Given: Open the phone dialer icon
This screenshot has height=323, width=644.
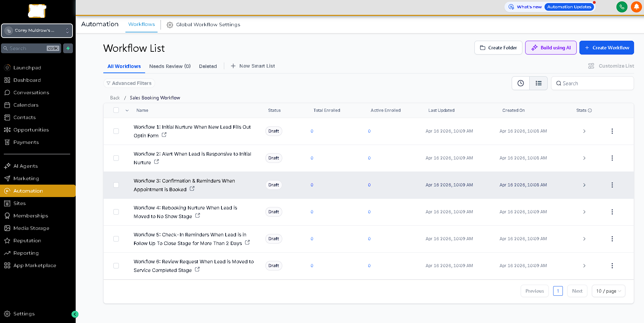Looking at the screenshot, I should click(x=622, y=7).
